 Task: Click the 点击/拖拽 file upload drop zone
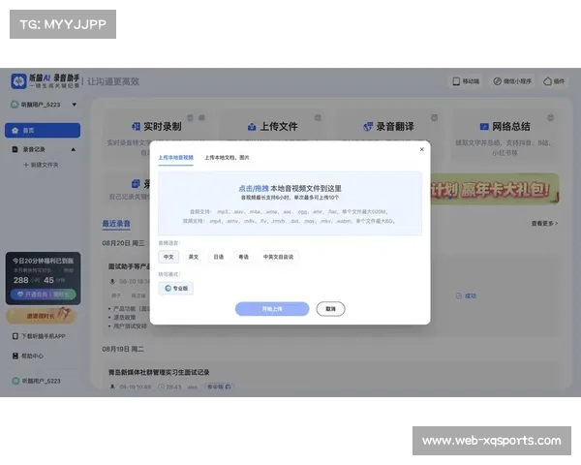point(290,203)
